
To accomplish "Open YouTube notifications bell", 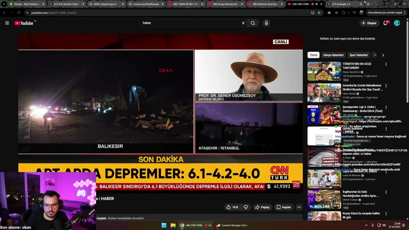I will click(x=385, y=23).
